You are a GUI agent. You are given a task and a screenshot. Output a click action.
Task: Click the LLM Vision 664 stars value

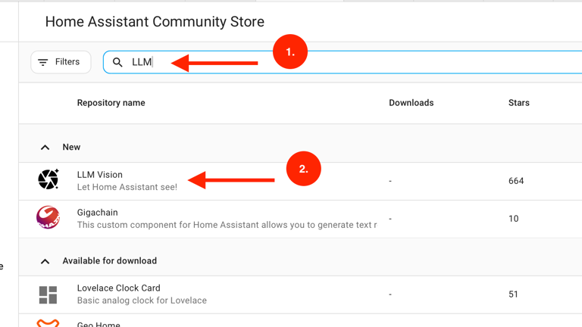[x=516, y=181]
